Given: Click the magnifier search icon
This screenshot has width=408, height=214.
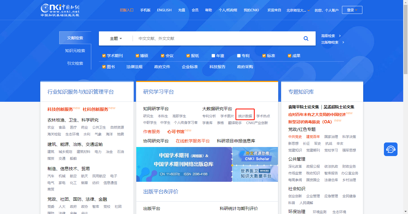Looking at the screenshot, I should point(306,38).
